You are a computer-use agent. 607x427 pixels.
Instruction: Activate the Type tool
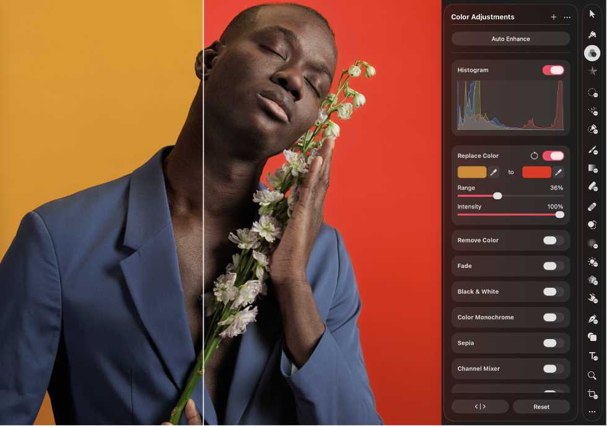pyautogui.click(x=592, y=356)
